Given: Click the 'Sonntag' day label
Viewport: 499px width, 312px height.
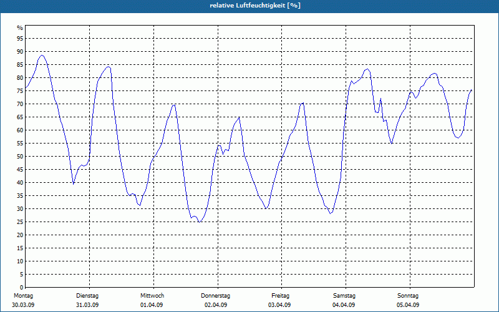Looking at the screenshot, I should [408, 296].
